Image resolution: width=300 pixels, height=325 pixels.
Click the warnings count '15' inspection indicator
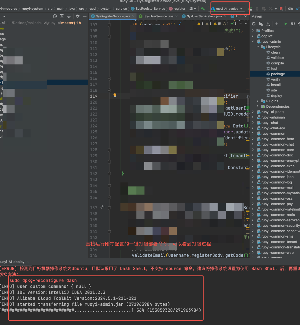pos(217,24)
